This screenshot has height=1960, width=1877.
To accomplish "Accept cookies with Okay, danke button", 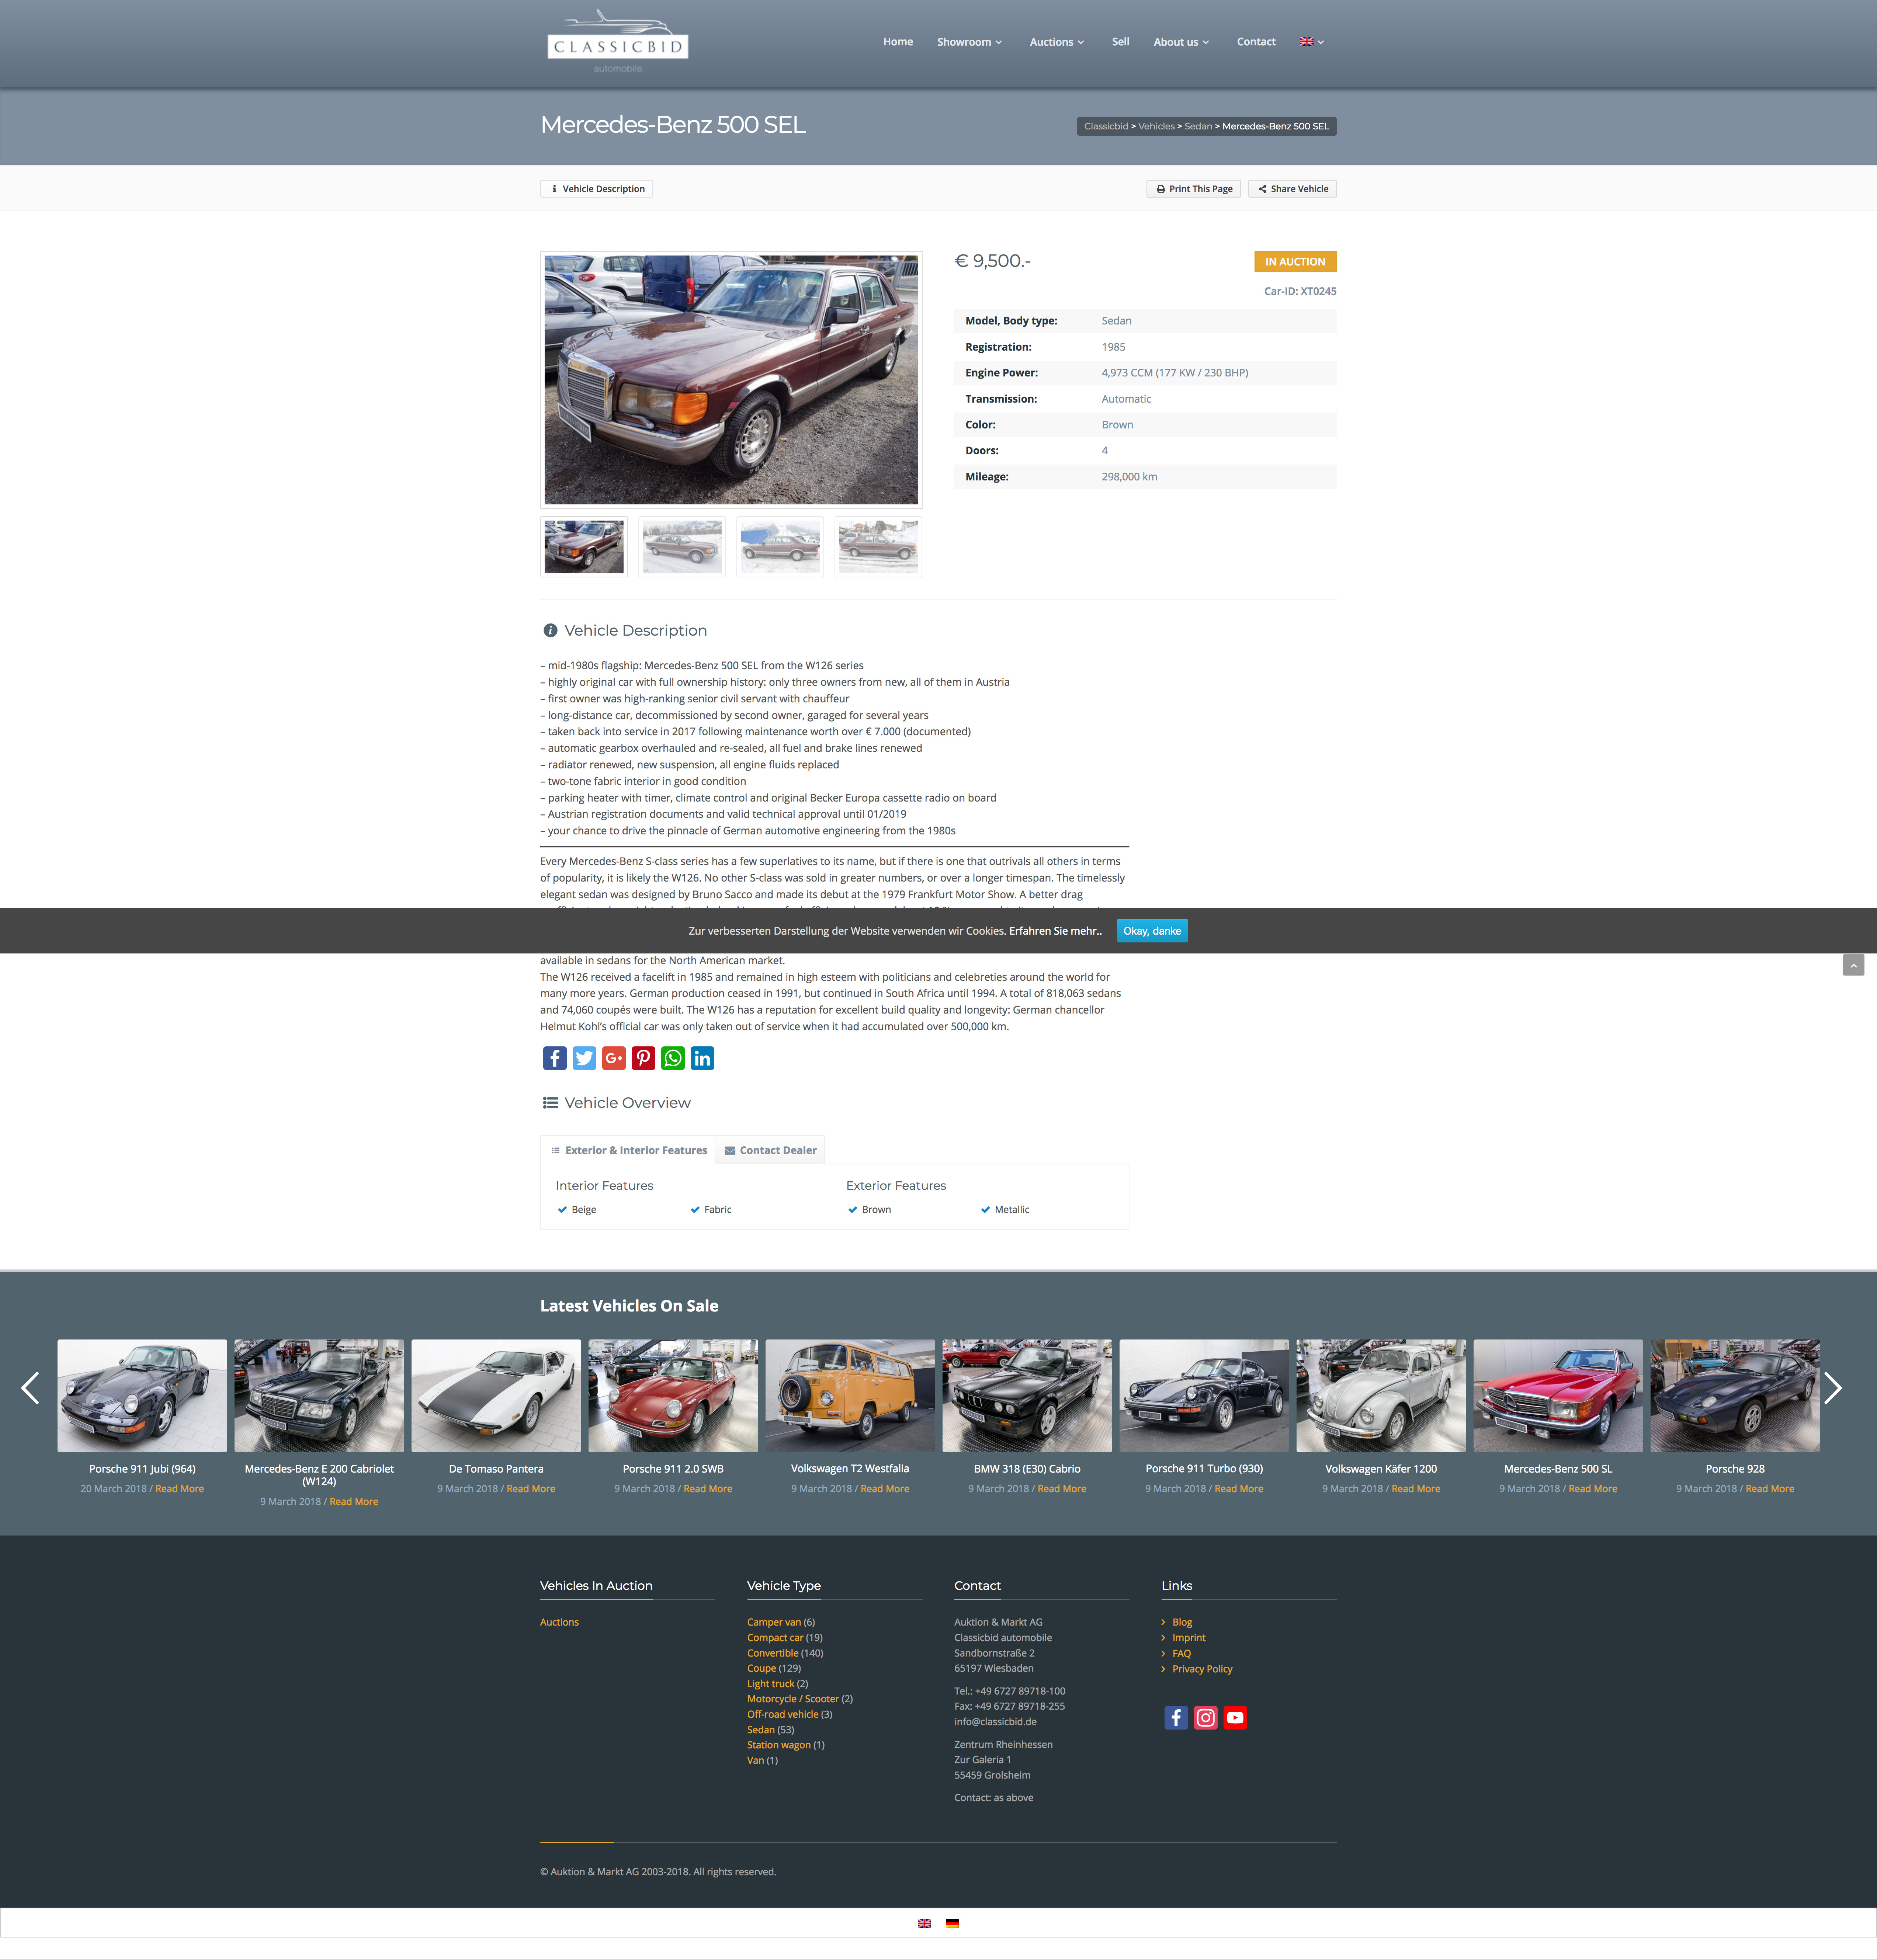I will [x=1152, y=931].
